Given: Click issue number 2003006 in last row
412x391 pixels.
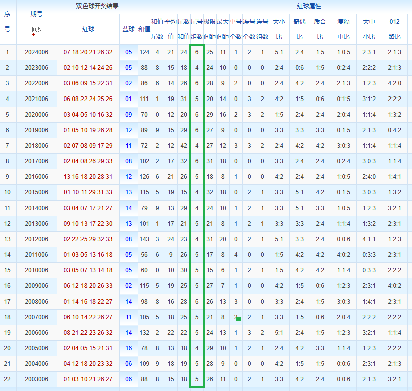Looking at the screenshot, I should pyautogui.click(x=37, y=379).
